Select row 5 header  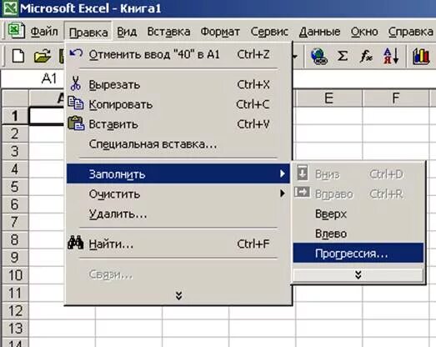(15, 187)
